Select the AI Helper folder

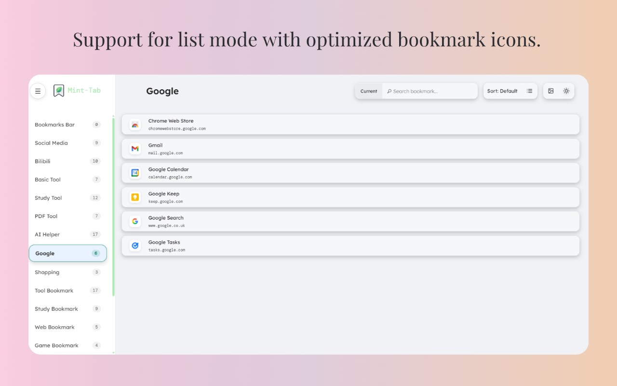[x=67, y=234]
